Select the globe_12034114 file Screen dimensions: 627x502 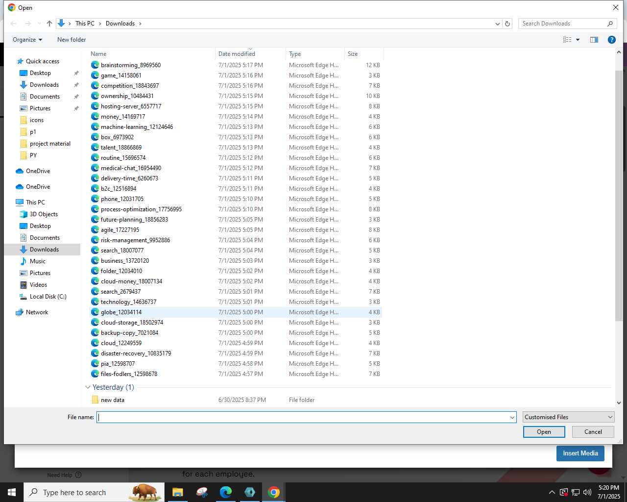121,312
